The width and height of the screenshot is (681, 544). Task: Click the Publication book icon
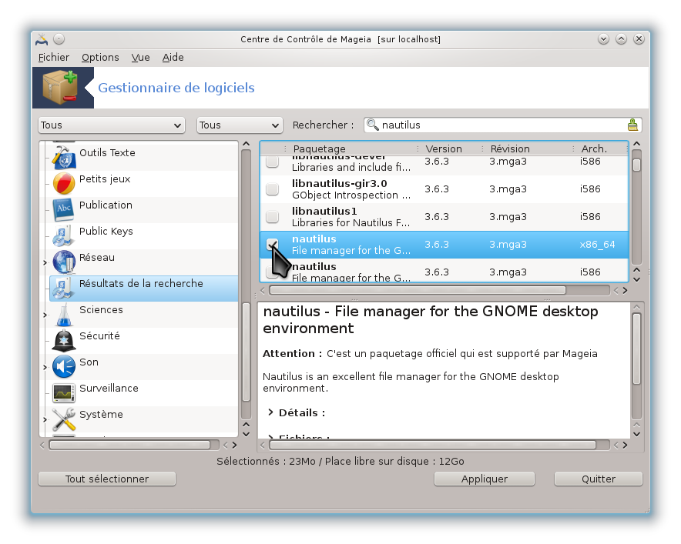[64, 210]
